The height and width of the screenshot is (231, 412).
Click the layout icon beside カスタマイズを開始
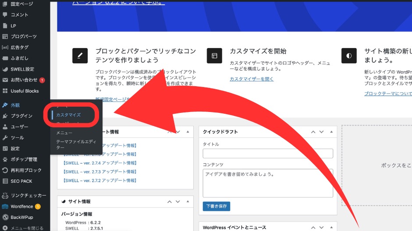point(214,56)
